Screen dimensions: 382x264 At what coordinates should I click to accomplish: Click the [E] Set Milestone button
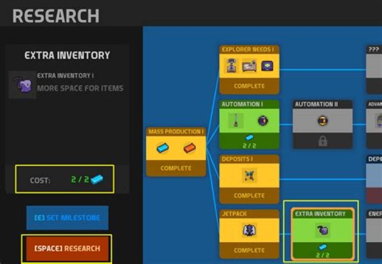coord(67,218)
